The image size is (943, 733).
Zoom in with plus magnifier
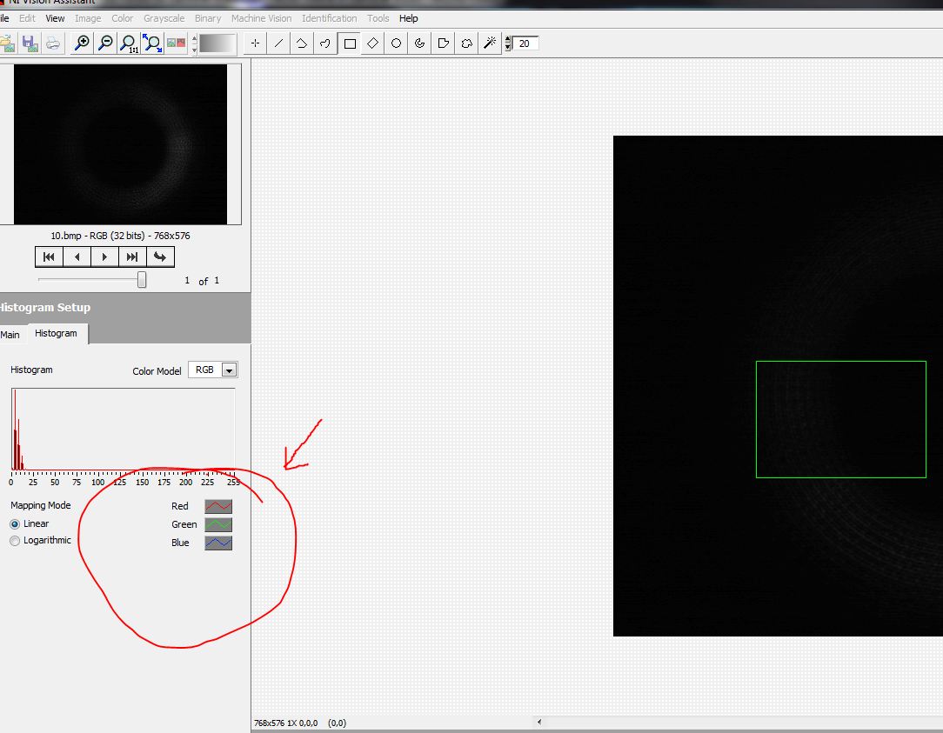coord(81,43)
